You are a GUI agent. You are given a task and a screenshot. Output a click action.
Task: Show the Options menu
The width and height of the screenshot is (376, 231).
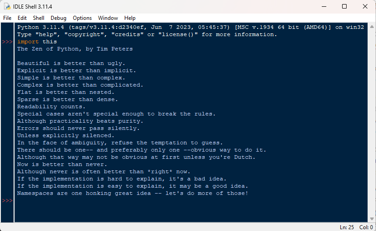pos(82,18)
